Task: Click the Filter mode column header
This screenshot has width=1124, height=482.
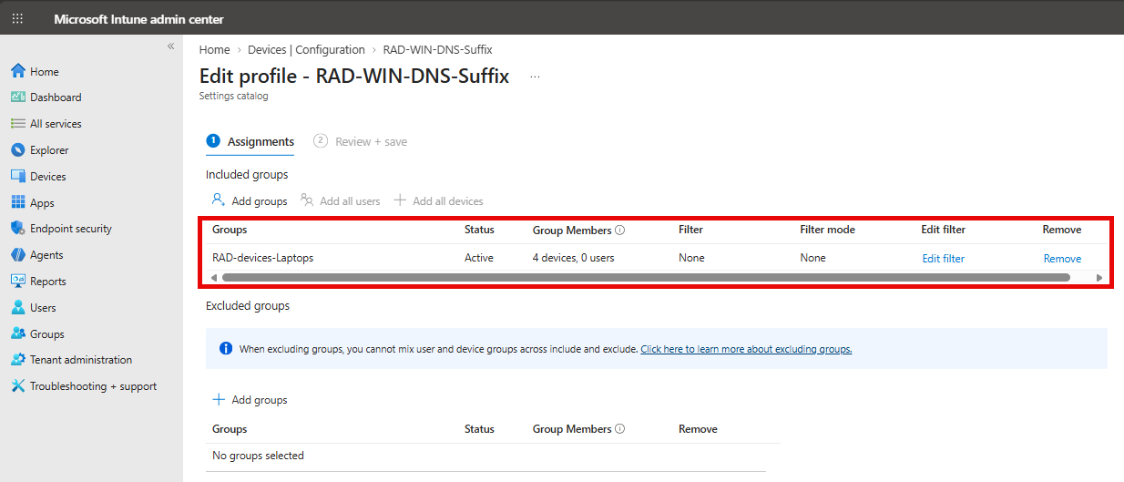Action: tap(828, 230)
